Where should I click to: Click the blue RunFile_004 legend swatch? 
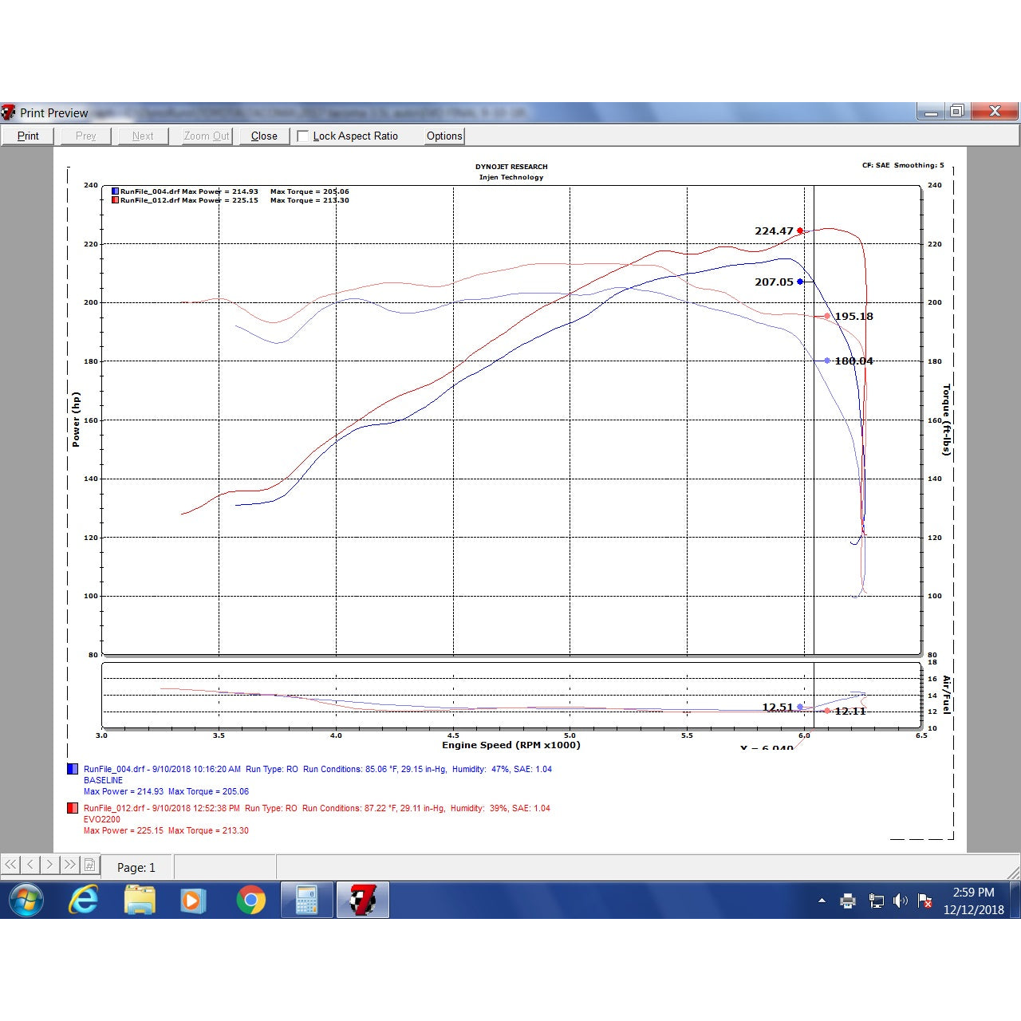[x=72, y=770]
